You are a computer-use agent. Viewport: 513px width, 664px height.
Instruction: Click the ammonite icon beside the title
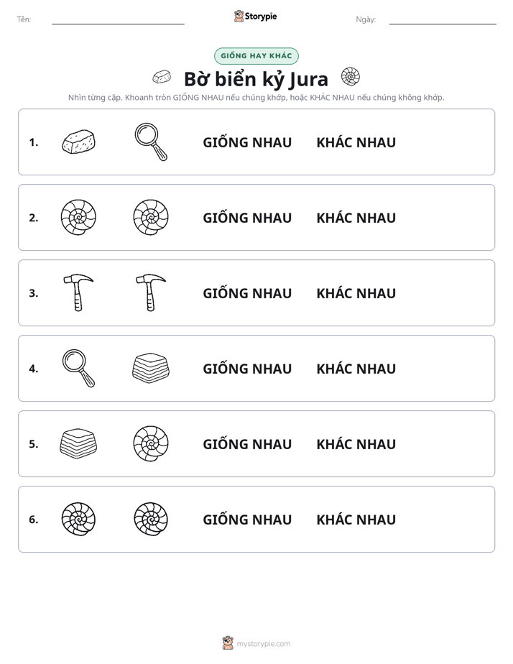(x=351, y=77)
